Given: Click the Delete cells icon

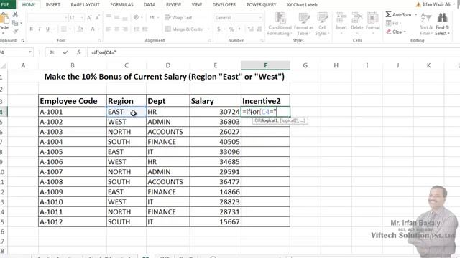Looking at the screenshot, I should 357,18.
